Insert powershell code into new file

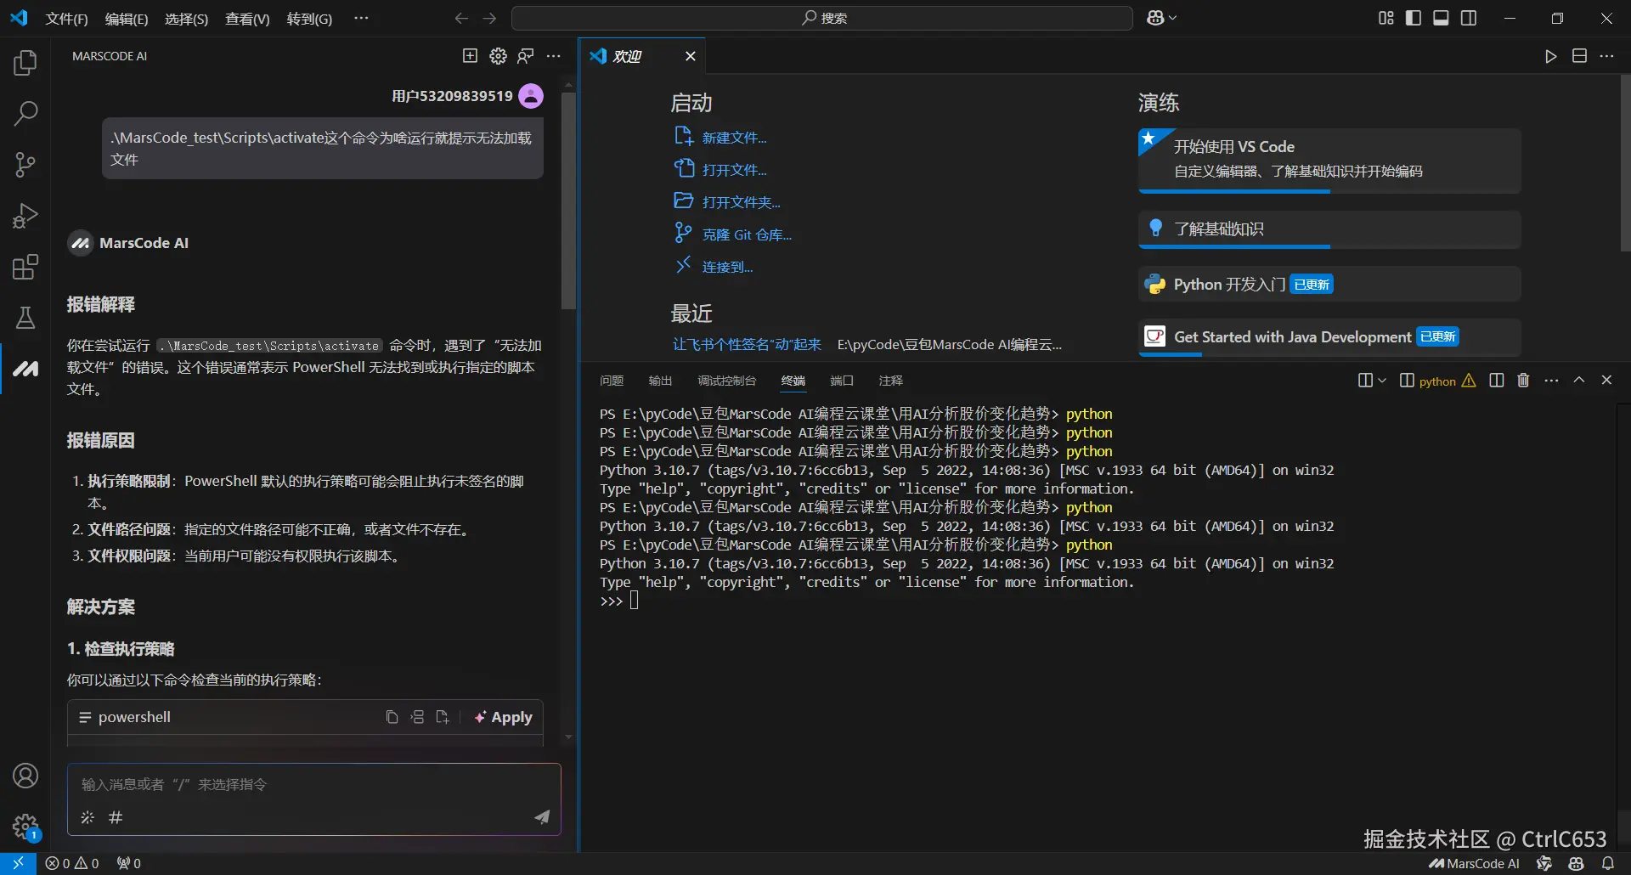coord(442,717)
